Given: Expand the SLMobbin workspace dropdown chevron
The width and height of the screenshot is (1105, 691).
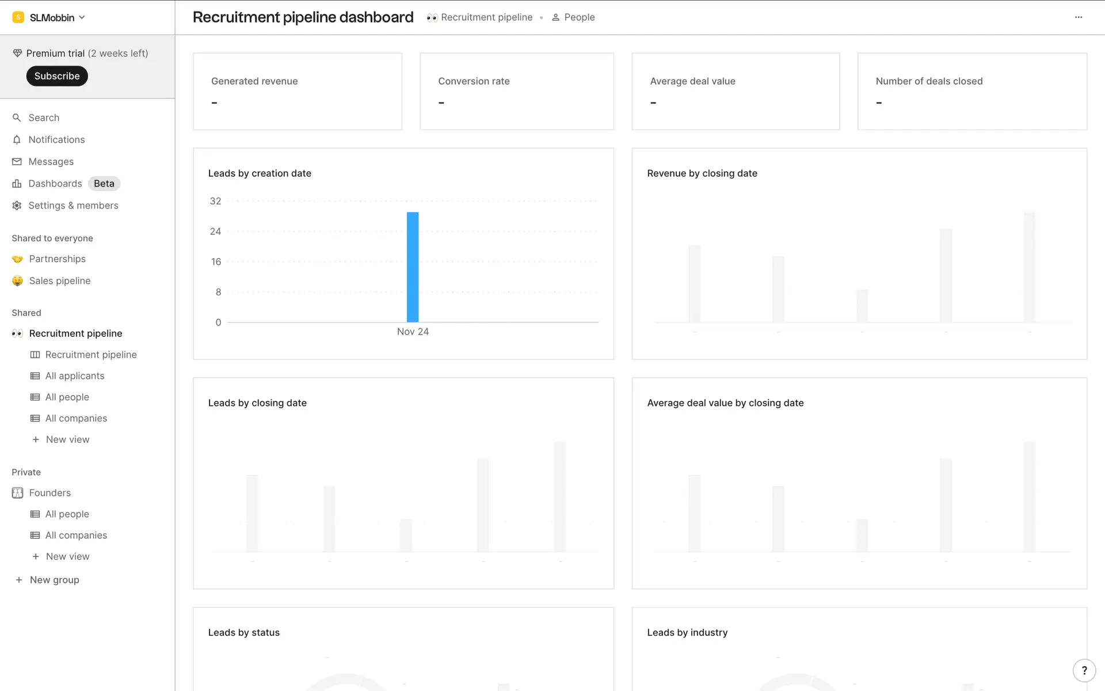Looking at the screenshot, I should 82,17.
